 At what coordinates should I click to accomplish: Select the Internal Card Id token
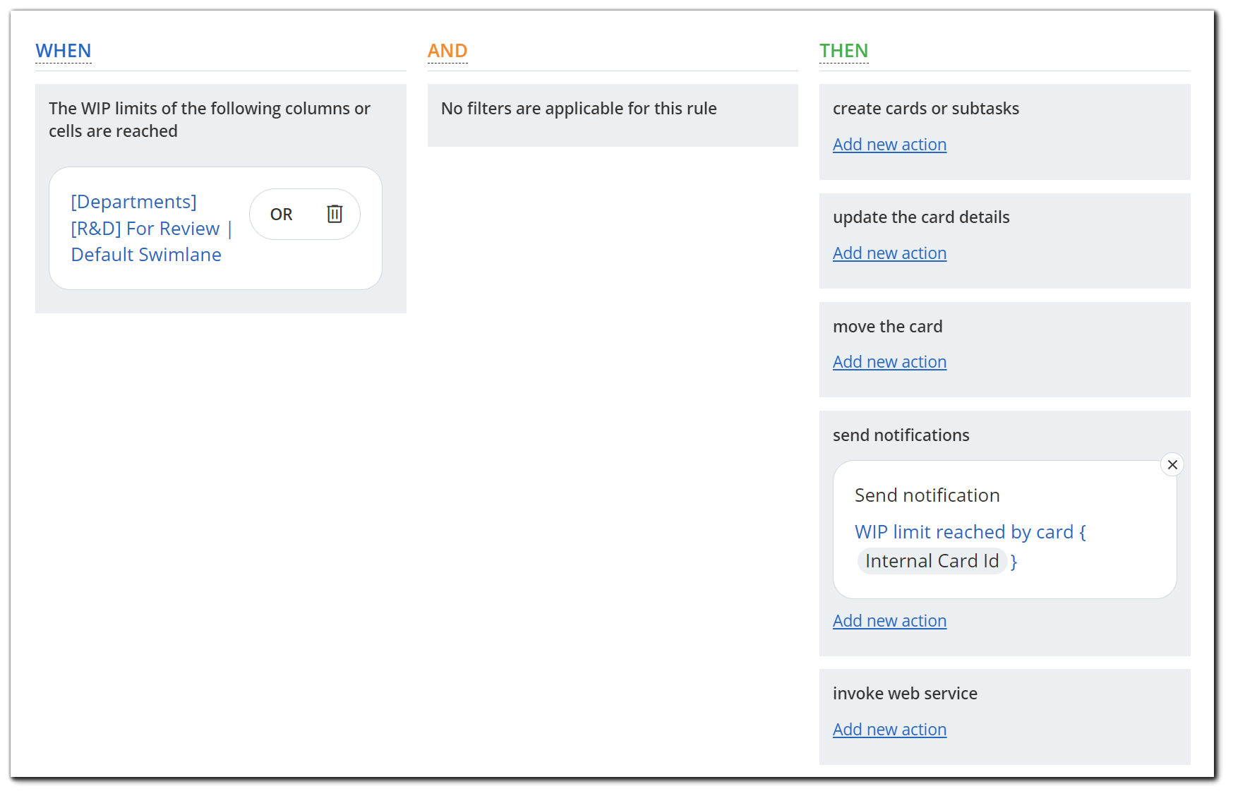click(932, 560)
